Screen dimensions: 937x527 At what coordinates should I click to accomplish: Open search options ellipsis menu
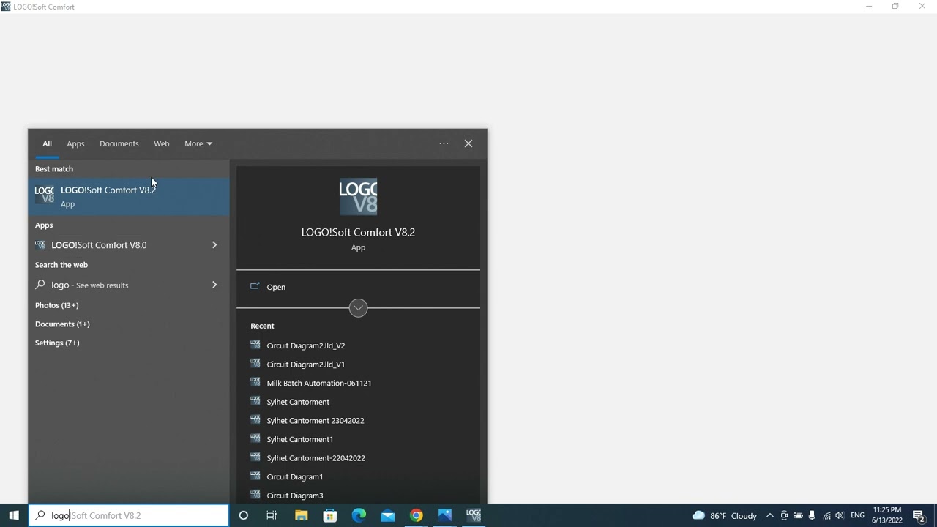pos(444,143)
